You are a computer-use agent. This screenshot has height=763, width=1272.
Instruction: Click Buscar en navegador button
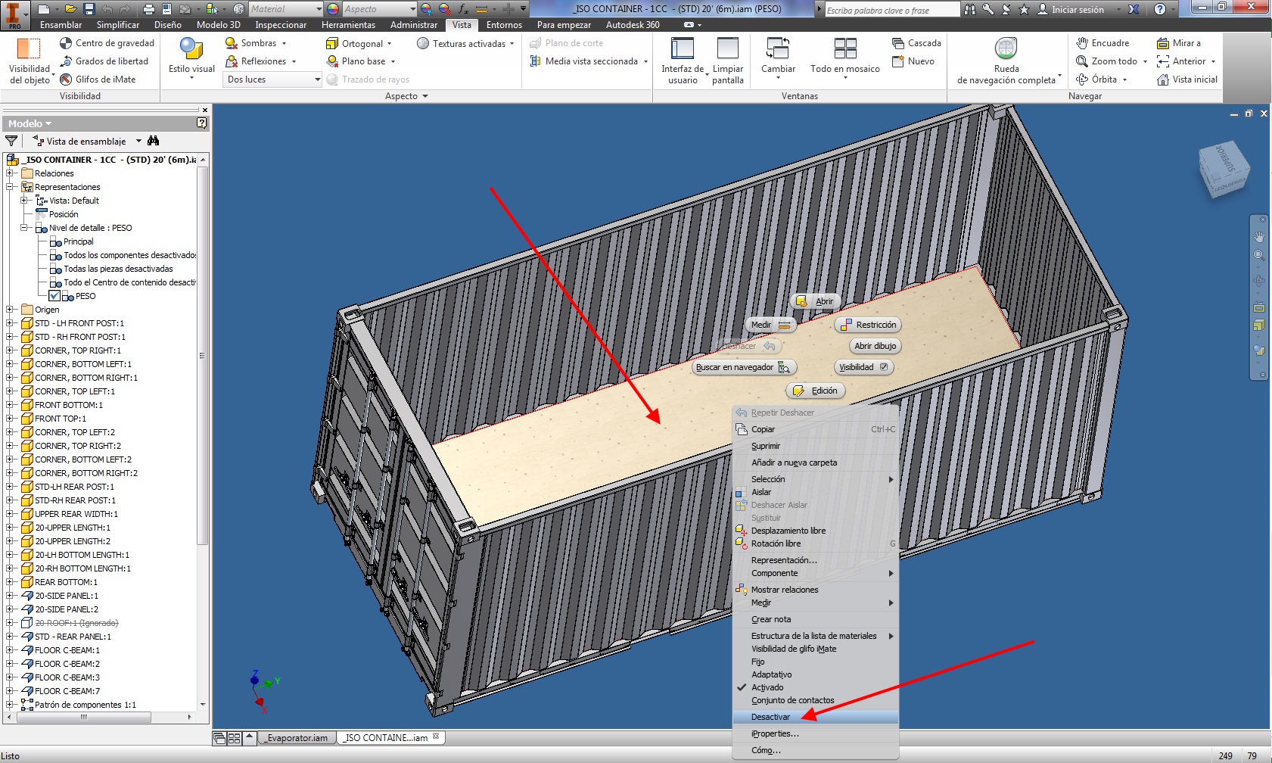(744, 367)
